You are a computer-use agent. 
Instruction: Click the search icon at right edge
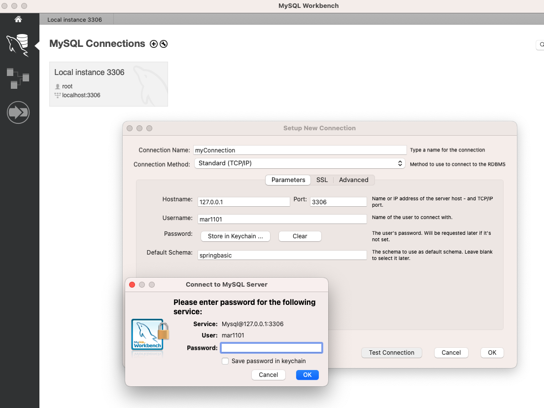click(x=541, y=44)
